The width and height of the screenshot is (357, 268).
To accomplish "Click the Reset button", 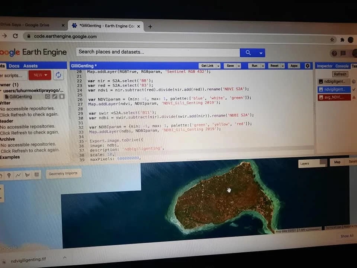I will [274, 66].
